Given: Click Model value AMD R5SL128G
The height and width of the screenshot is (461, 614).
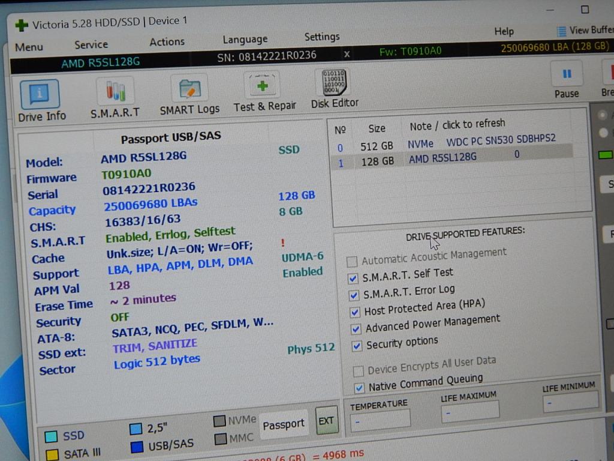Looking at the screenshot, I should (x=144, y=157).
